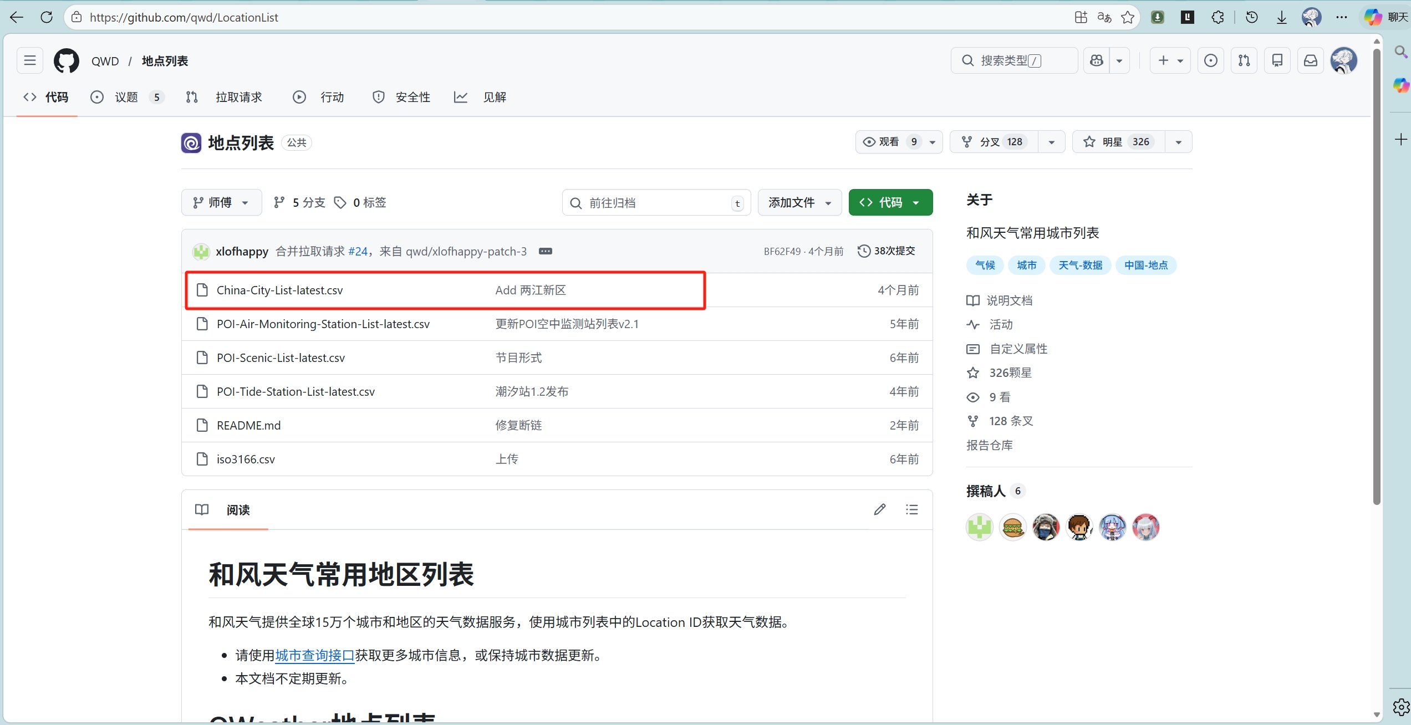Image resolution: width=1411 pixels, height=725 pixels.
Task: Click the GitHub logo home icon
Action: tap(66, 61)
